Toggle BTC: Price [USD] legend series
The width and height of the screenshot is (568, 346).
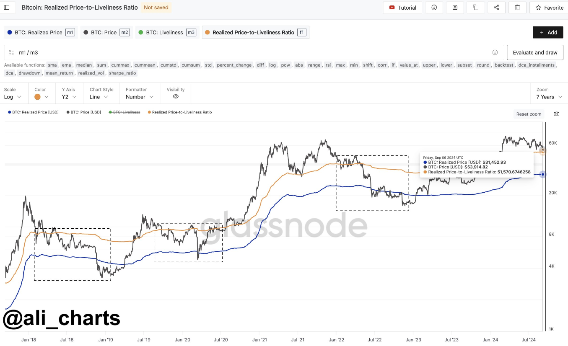tap(84, 112)
